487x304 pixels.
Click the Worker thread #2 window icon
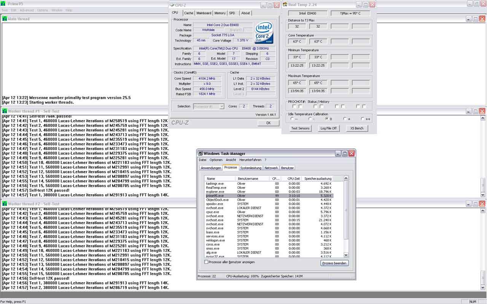(x=5, y=204)
